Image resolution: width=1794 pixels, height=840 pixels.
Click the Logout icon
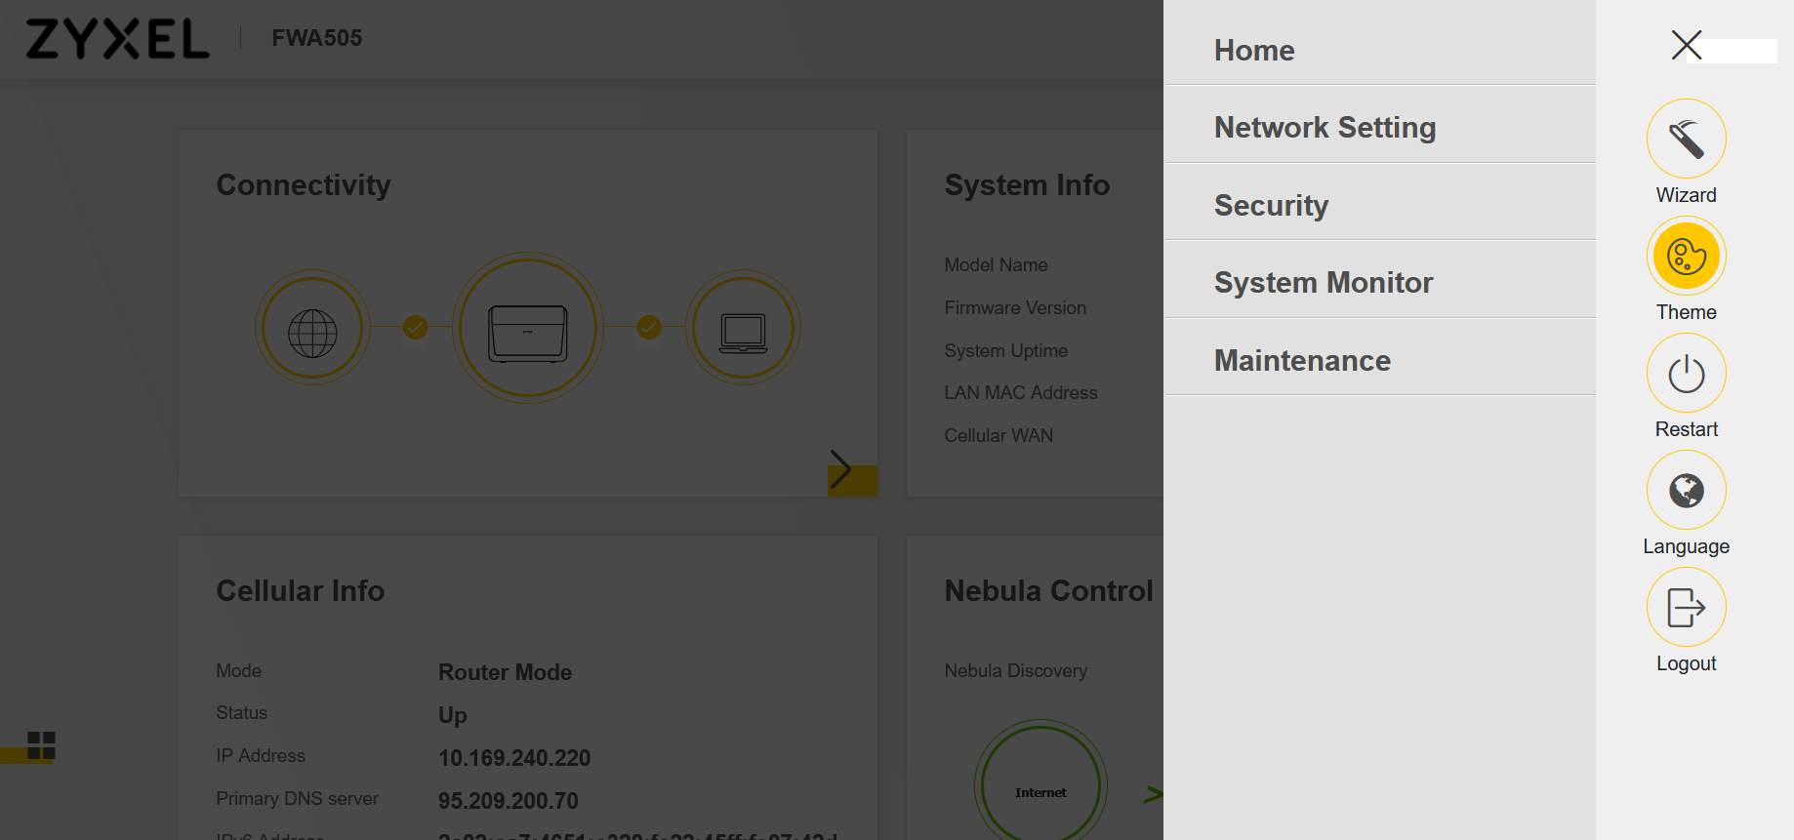(1686, 607)
